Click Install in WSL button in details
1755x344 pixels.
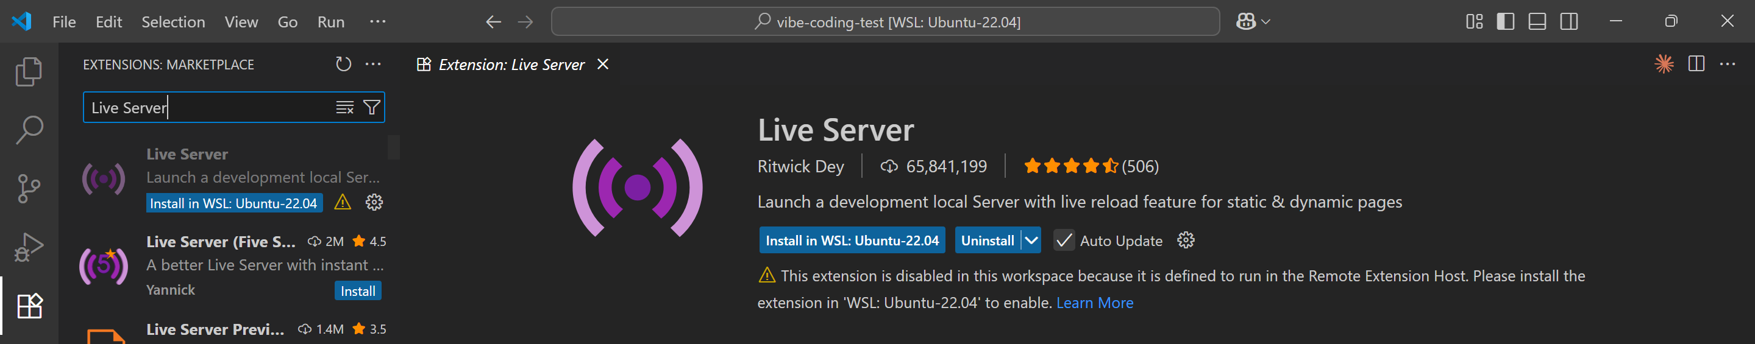tap(852, 240)
